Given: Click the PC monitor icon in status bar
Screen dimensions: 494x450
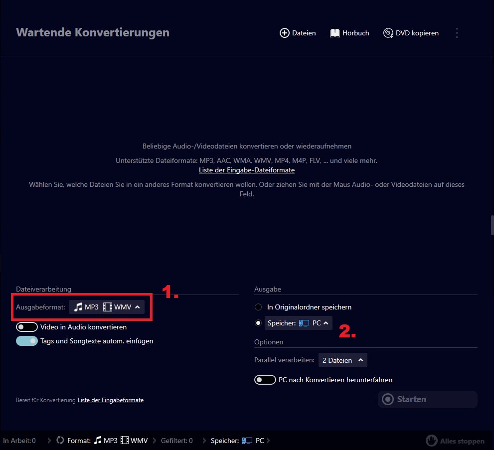Looking at the screenshot, I should (247, 441).
